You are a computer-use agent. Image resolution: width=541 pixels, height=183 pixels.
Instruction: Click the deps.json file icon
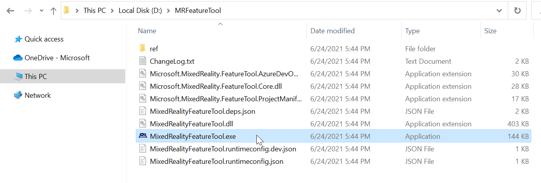pos(142,111)
